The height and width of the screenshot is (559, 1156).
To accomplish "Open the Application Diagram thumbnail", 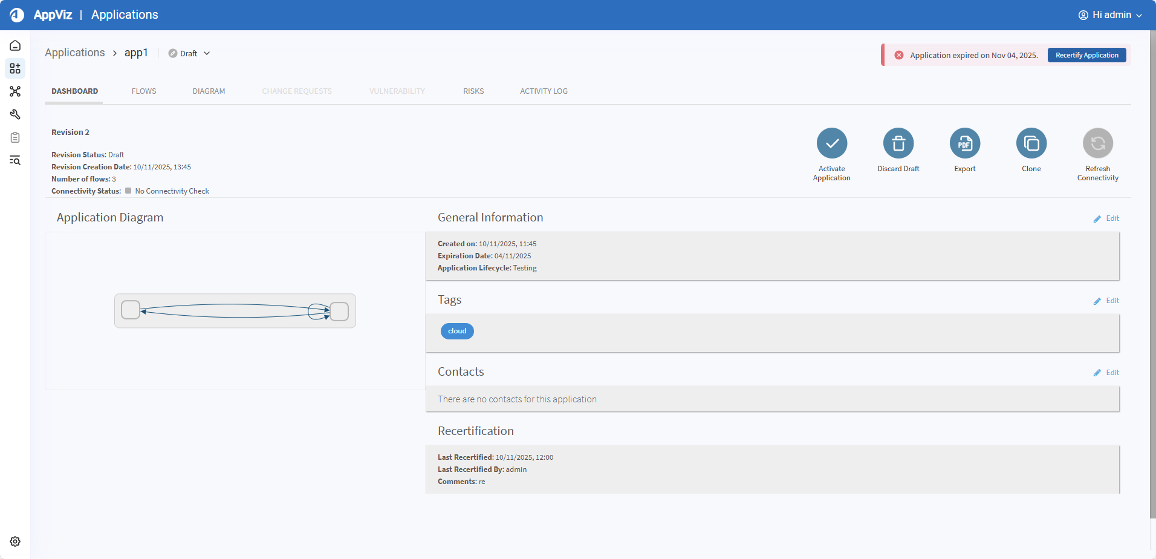I will click(235, 311).
